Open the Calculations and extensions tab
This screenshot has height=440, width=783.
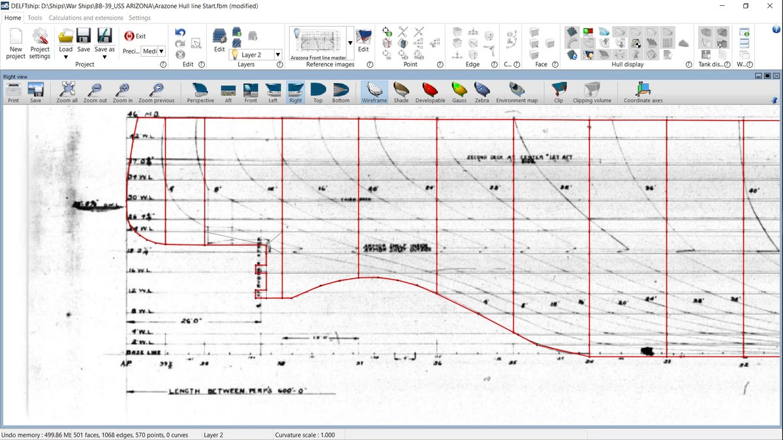[x=86, y=18]
